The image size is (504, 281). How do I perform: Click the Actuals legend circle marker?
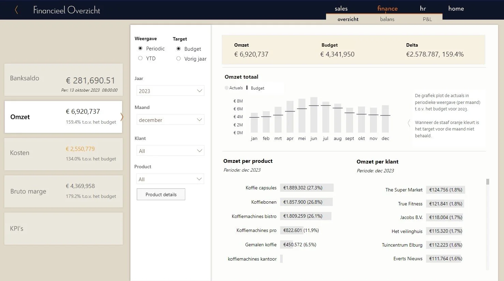coord(226,88)
